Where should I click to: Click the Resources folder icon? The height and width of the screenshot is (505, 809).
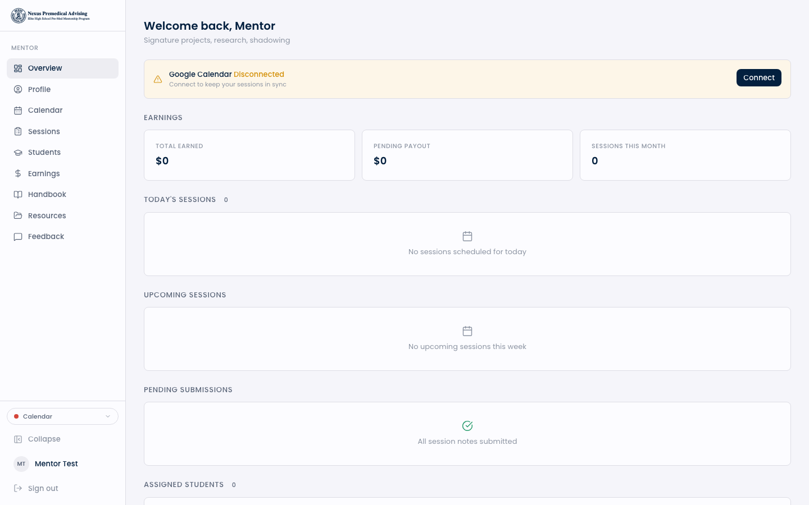point(18,215)
